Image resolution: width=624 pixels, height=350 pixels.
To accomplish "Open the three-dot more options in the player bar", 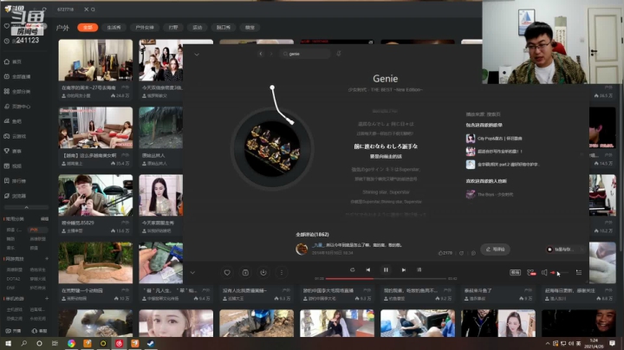I will pos(282,272).
